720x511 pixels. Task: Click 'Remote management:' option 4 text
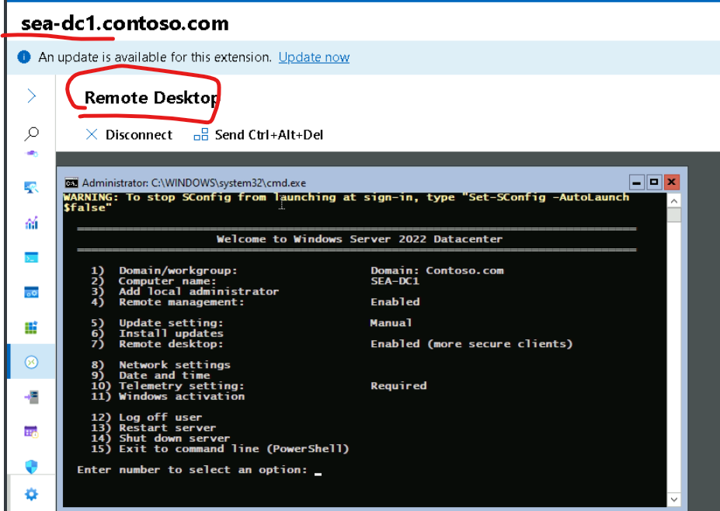coord(182,302)
